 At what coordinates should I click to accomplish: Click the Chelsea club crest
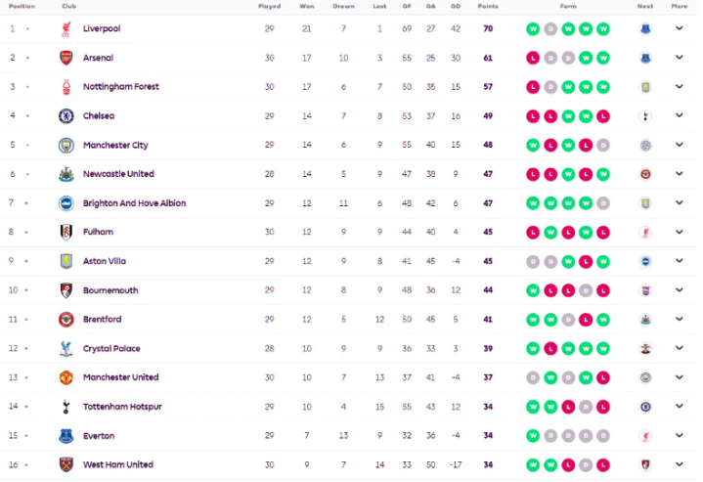tap(66, 116)
